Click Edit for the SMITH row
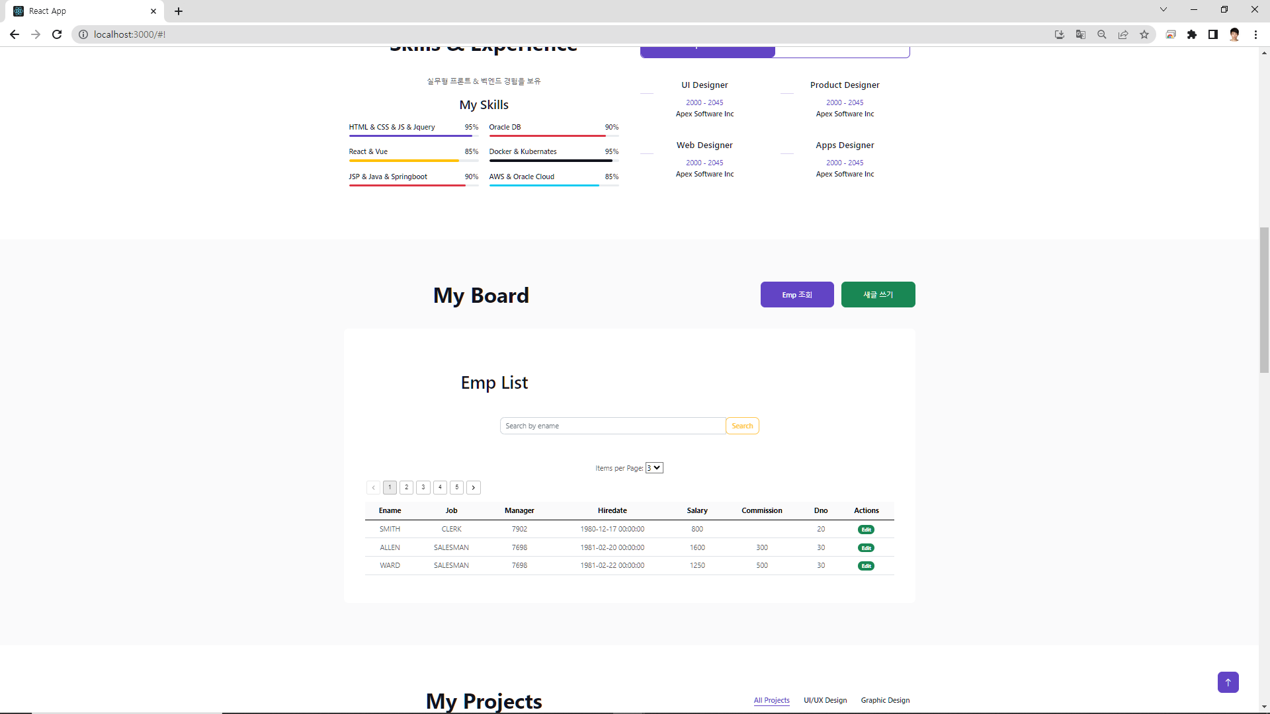 [x=866, y=530]
